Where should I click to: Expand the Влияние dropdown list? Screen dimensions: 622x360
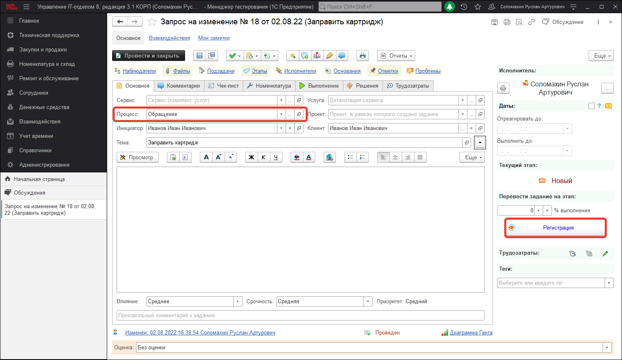coord(237,302)
